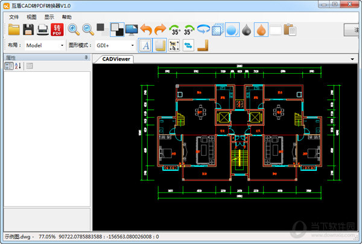Sort properties alphabetically

[x=18, y=66]
